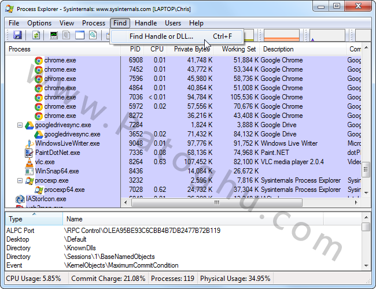Choose Find Handle or DLL... entry

177,36
